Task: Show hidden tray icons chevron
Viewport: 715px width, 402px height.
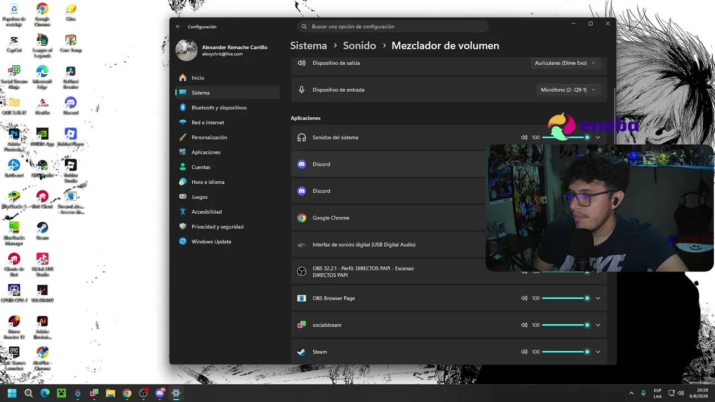Action: [x=631, y=393]
